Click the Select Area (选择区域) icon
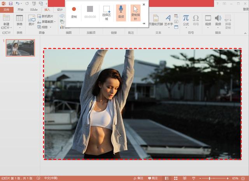The image size is (249, 181). 106,10
